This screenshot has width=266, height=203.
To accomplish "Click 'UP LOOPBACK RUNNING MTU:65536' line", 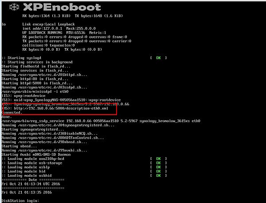I will point(64,32).
